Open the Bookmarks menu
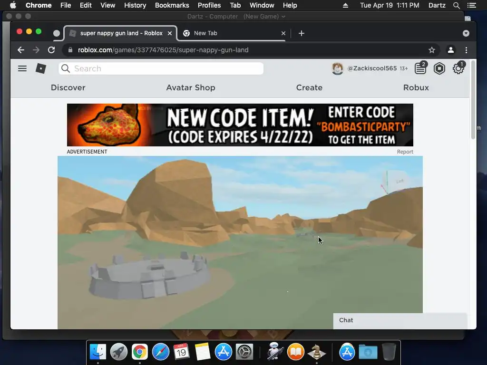The height and width of the screenshot is (365, 487). tap(172, 5)
